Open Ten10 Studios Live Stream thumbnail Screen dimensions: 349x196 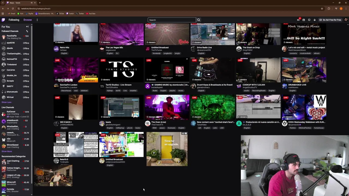click(121, 70)
